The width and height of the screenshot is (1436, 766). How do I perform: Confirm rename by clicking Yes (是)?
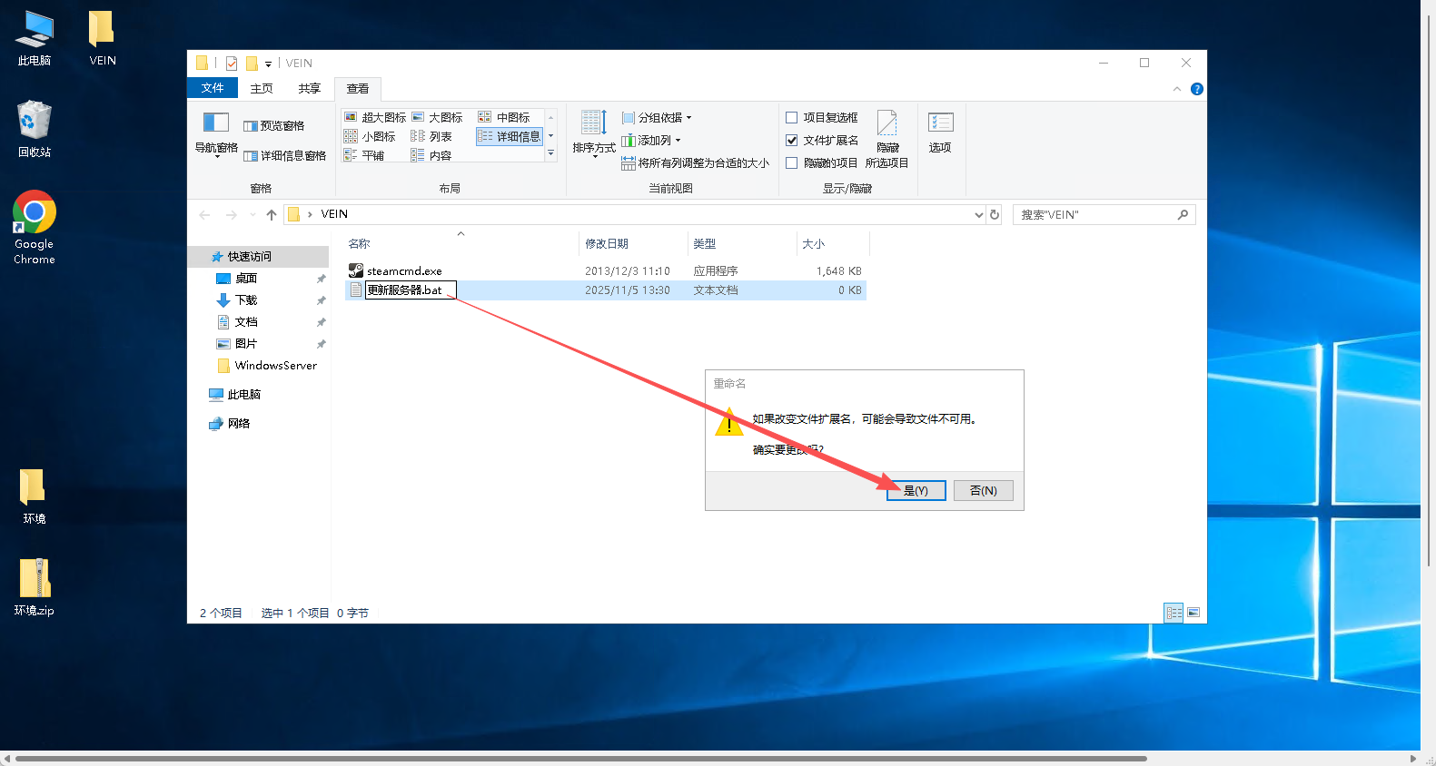coord(916,491)
